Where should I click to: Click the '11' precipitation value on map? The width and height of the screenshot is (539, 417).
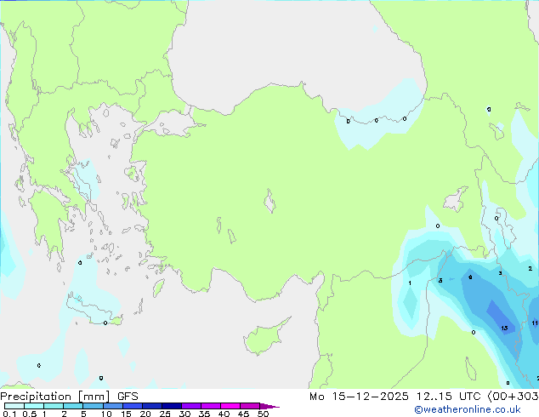coord(535,323)
